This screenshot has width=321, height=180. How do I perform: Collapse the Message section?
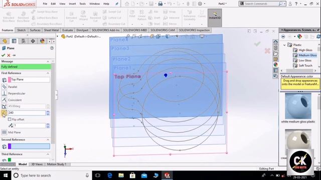pos(48,61)
